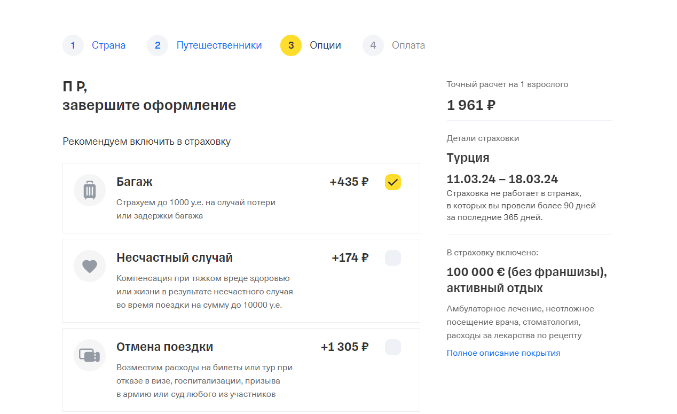Image resolution: width=677 pixels, height=414 pixels.
Task: Open the Полное описание покрытия link
Action: tap(503, 353)
